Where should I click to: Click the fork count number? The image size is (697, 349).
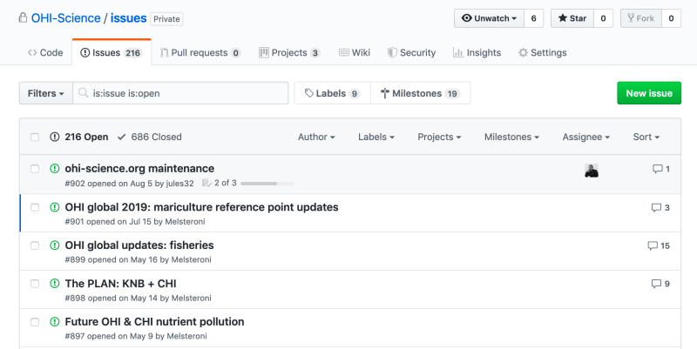point(671,18)
